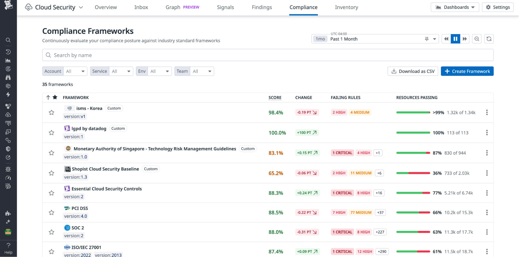Star the SOC 2 framework

(51, 232)
